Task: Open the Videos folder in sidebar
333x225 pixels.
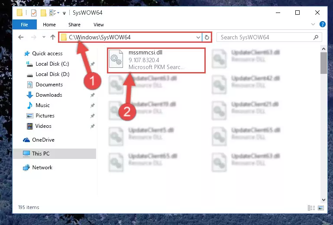Action: tap(43, 126)
